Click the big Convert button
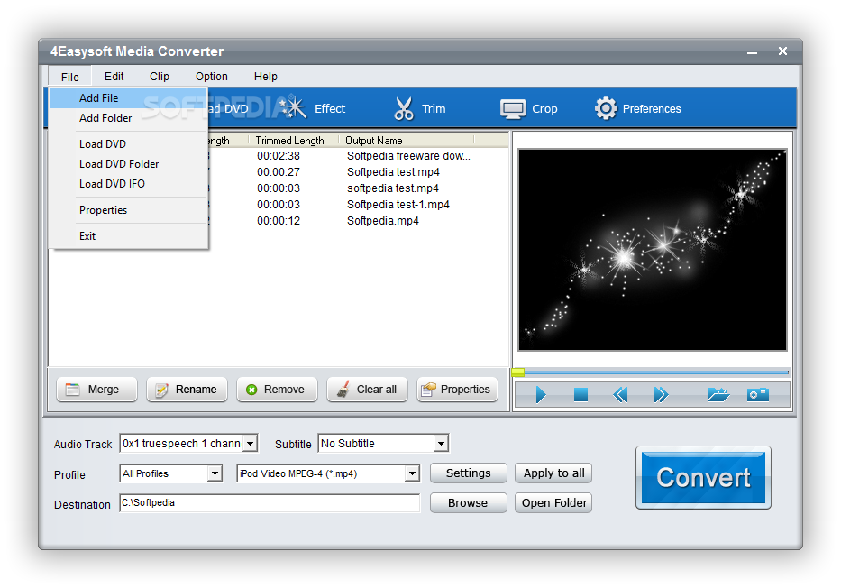This screenshot has height=588, width=841. click(703, 477)
